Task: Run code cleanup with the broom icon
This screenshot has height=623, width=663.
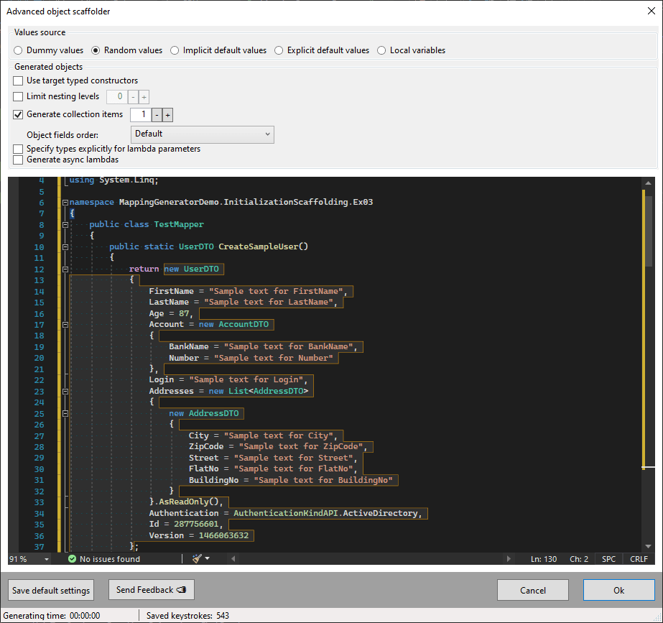Action: click(195, 558)
